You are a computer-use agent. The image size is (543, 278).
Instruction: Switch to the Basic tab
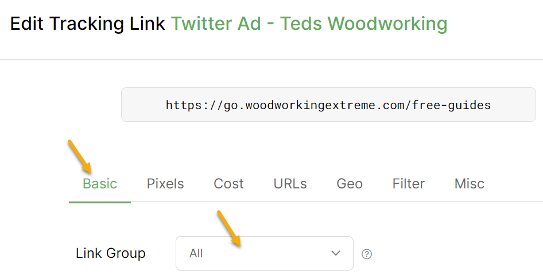coord(100,184)
